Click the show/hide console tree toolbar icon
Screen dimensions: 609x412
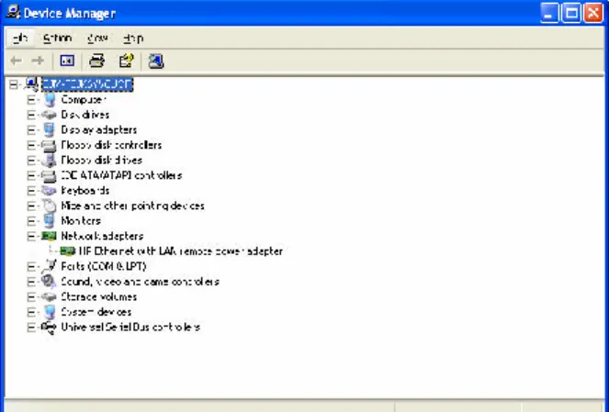click(67, 61)
